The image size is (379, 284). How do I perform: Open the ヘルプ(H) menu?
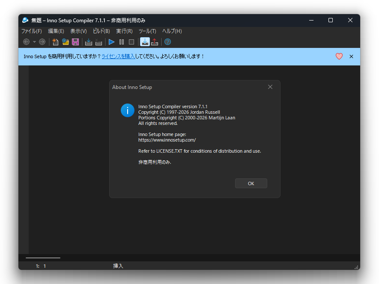172,31
